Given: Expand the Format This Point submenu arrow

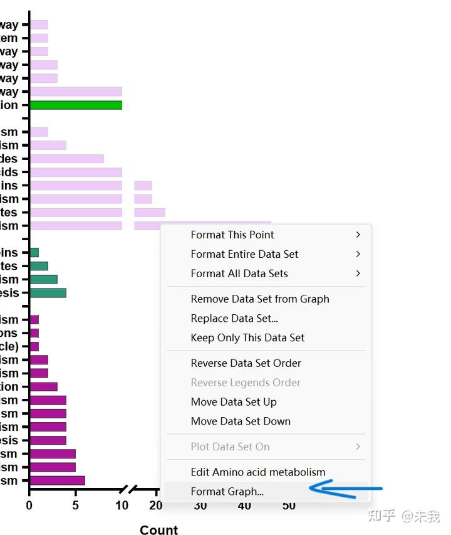Looking at the screenshot, I should 358,235.
